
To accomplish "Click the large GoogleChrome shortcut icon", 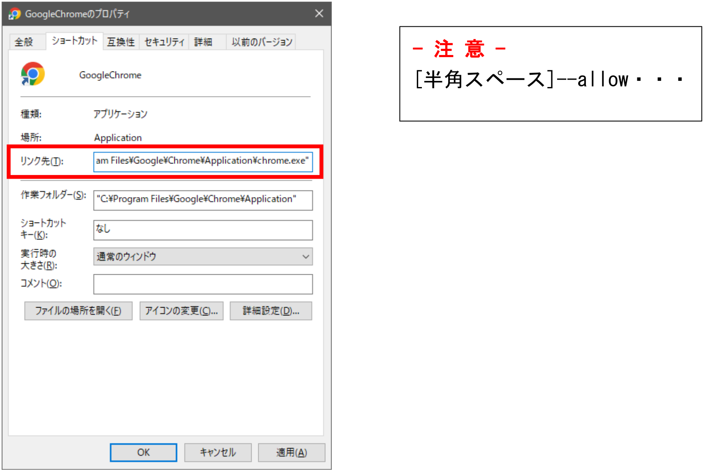I will (33, 74).
